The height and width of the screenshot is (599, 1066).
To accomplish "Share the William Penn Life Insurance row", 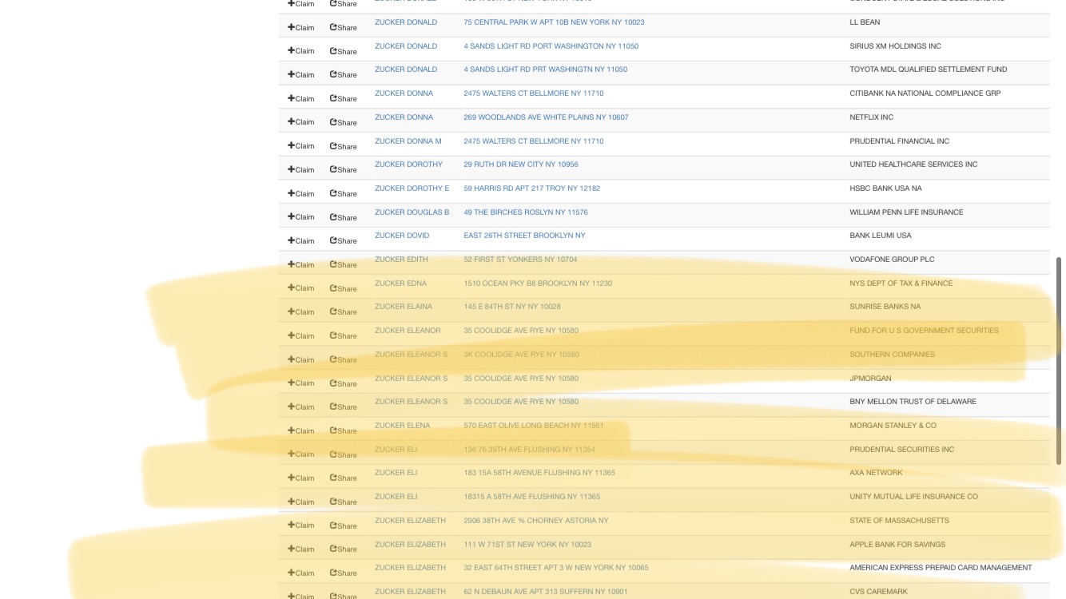I will pyautogui.click(x=344, y=217).
